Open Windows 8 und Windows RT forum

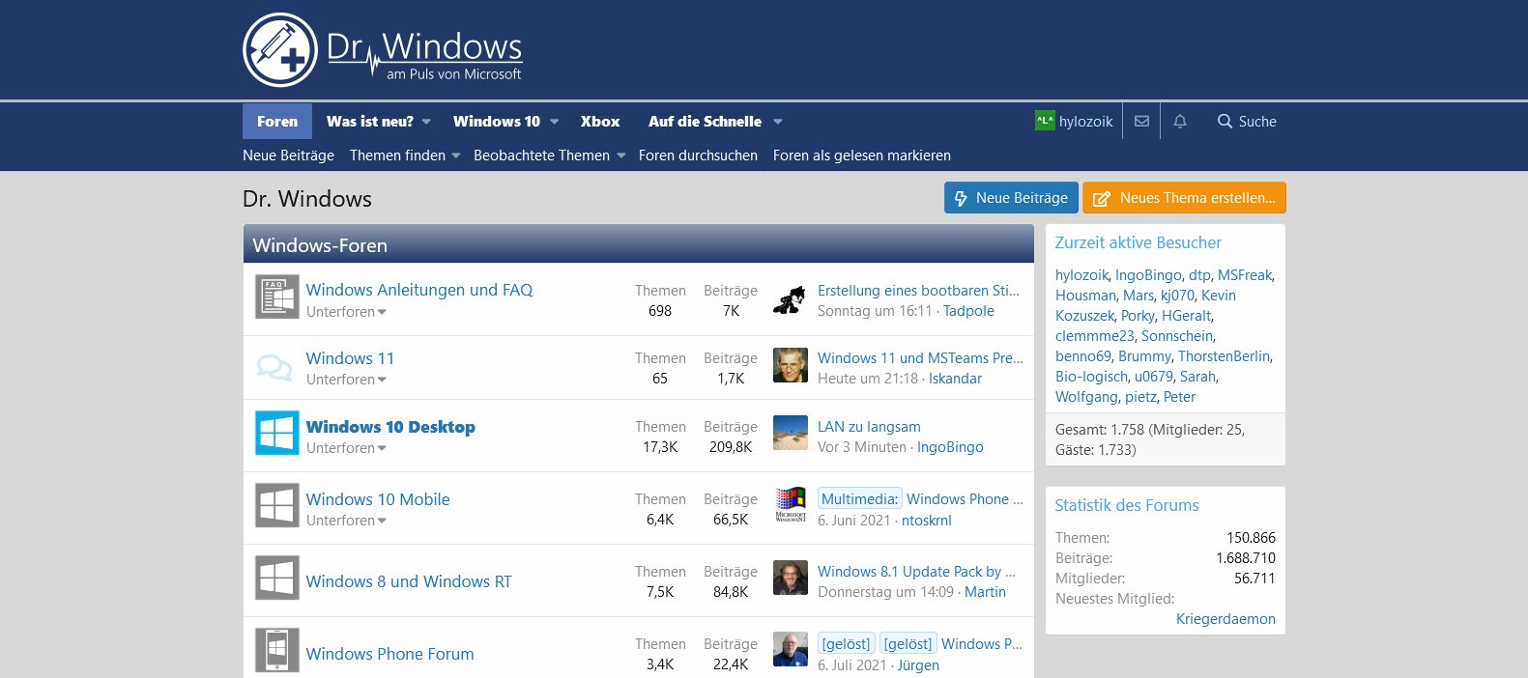click(409, 581)
